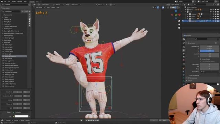Screen dimensions: 220x124
Task: Open the Pose Options dropdown
Action: click(176, 4)
